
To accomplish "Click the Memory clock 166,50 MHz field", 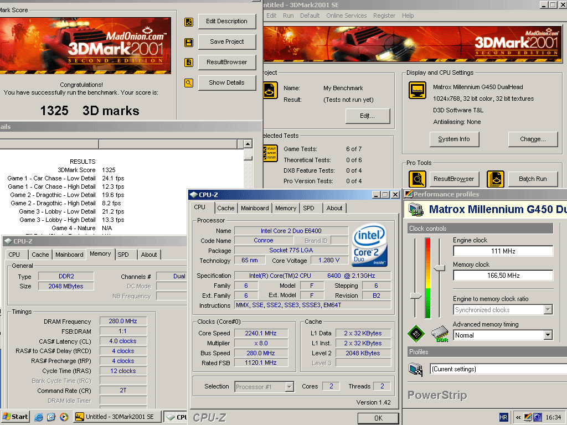I will [503, 276].
